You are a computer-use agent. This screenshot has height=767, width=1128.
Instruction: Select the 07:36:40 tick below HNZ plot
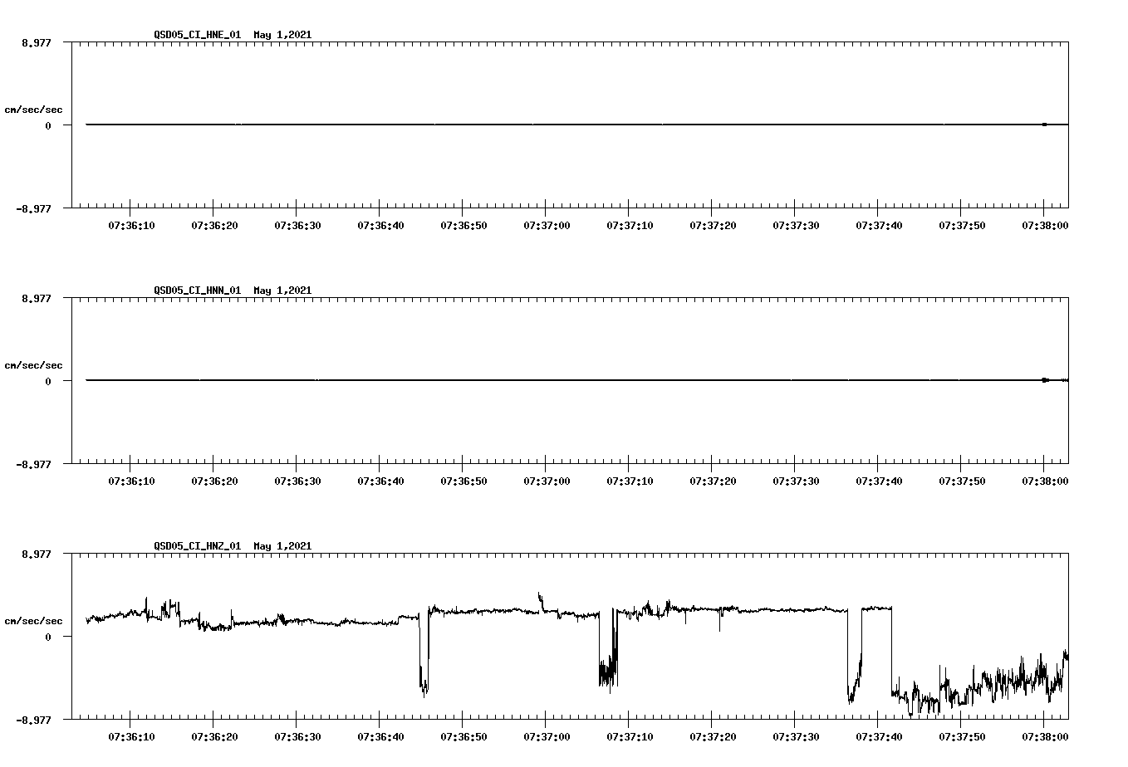(x=380, y=735)
